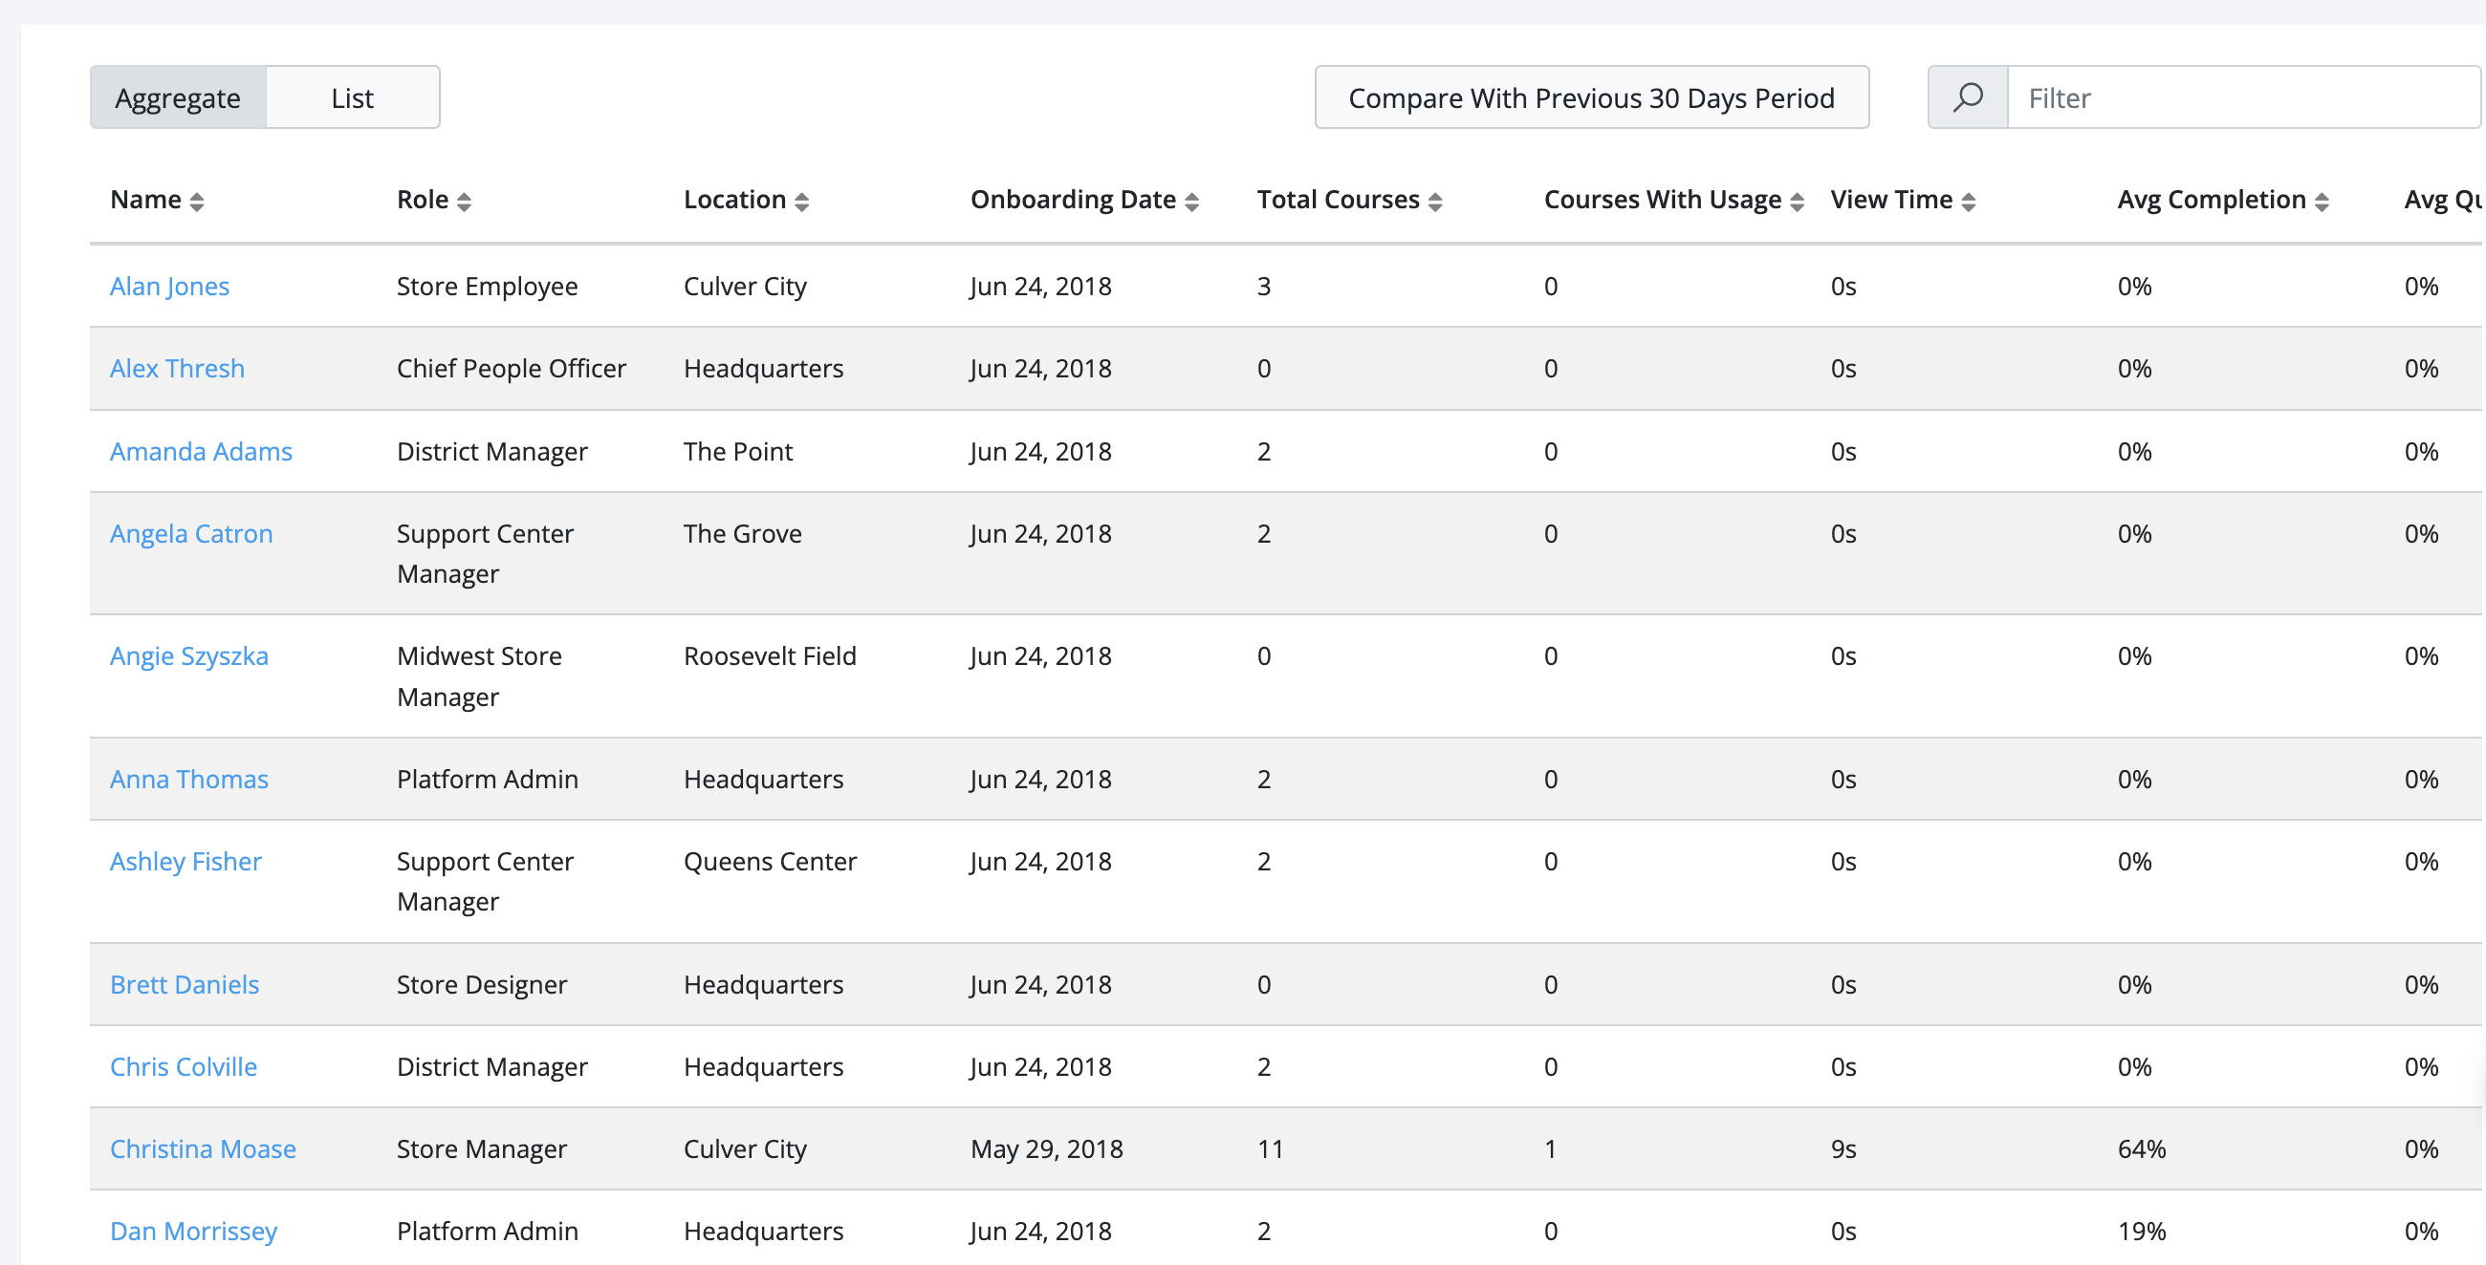
Task: Open Christina Moase profile link
Action: click(x=203, y=1149)
